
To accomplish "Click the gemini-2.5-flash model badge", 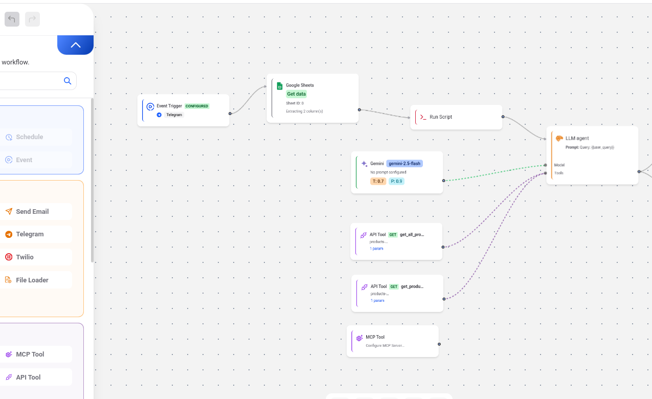I will [404, 164].
